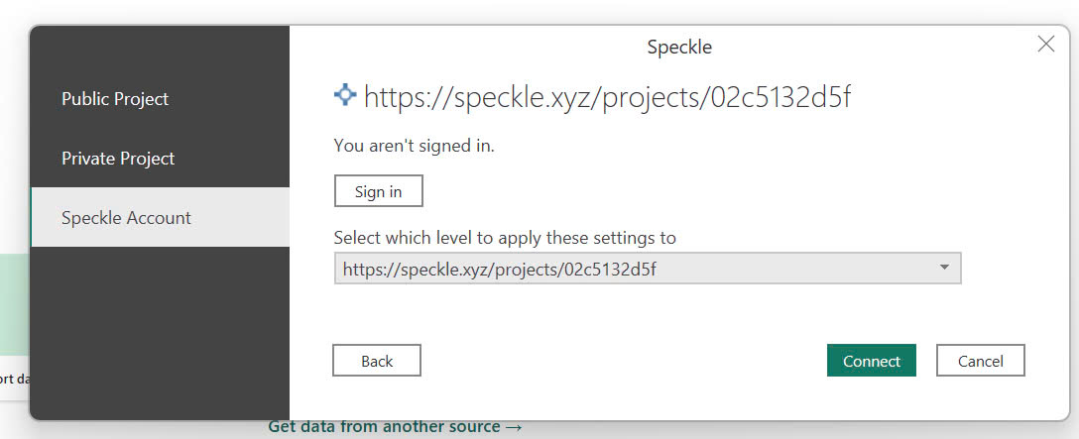This screenshot has height=439, width=1079.
Task: Click the speckle.xyz project URL heading
Action: tap(607, 97)
